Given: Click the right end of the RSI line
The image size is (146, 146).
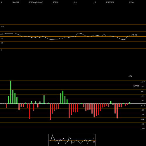Looking at the screenshot, I should tap(129, 35).
